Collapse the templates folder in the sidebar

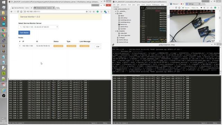coord(116,31)
